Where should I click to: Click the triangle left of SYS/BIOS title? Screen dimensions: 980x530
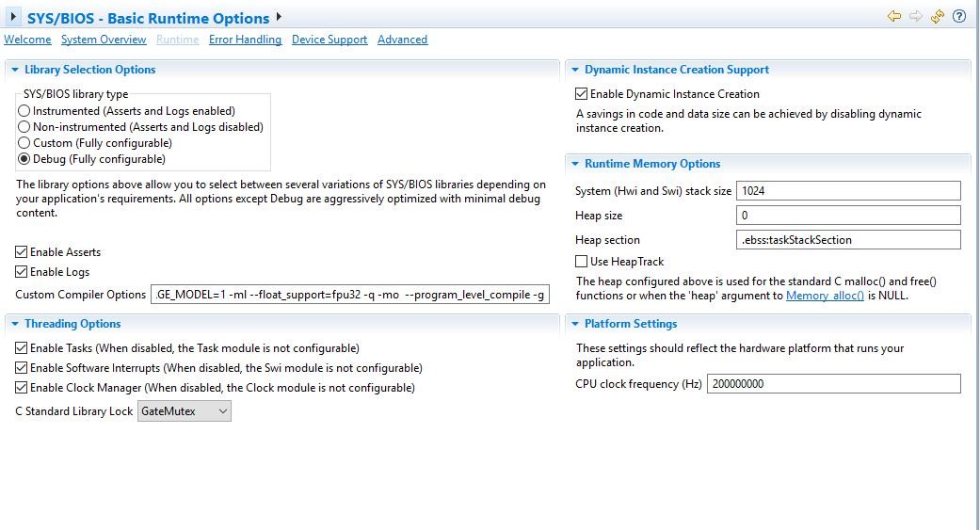pos(13,17)
